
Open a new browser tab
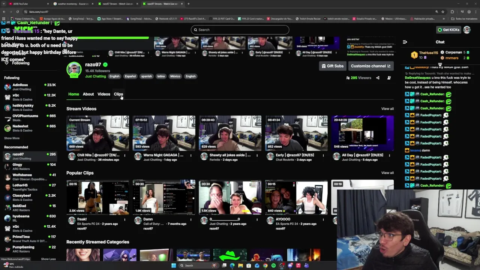188,4
